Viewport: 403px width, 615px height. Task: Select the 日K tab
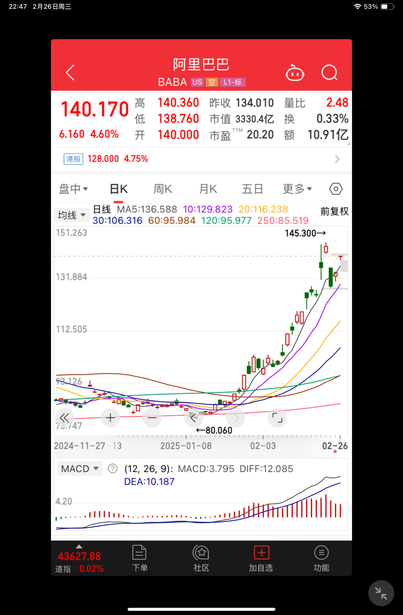click(x=118, y=189)
